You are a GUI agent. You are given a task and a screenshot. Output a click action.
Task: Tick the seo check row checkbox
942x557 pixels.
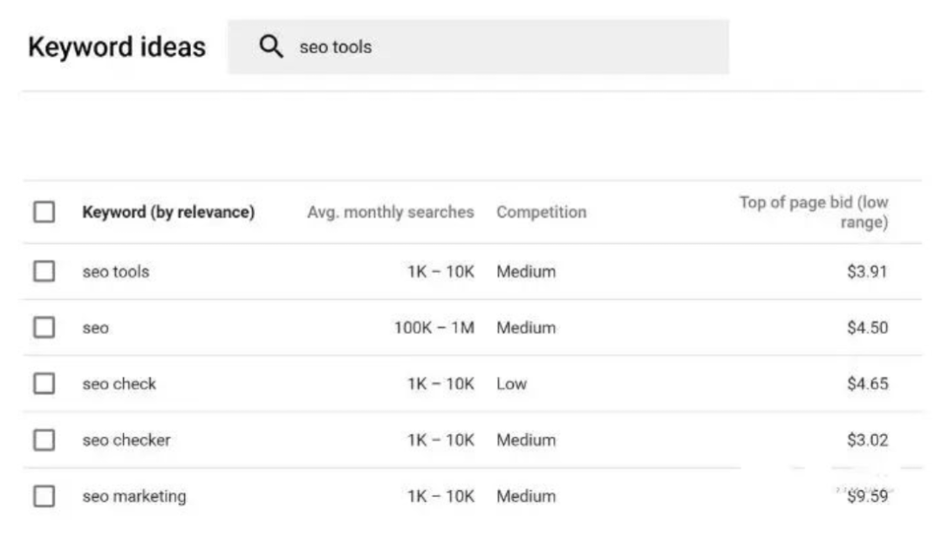click(44, 384)
